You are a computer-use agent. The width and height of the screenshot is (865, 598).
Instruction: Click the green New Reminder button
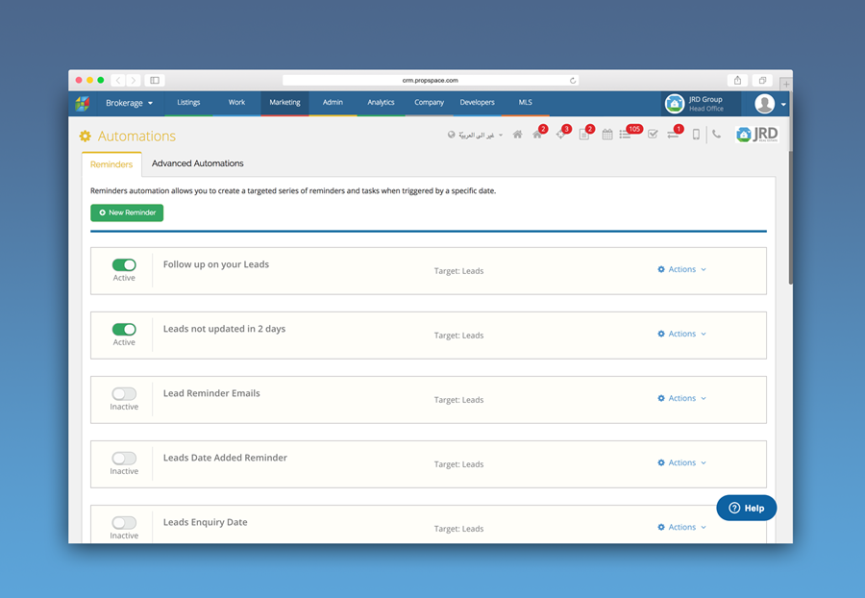(x=127, y=212)
